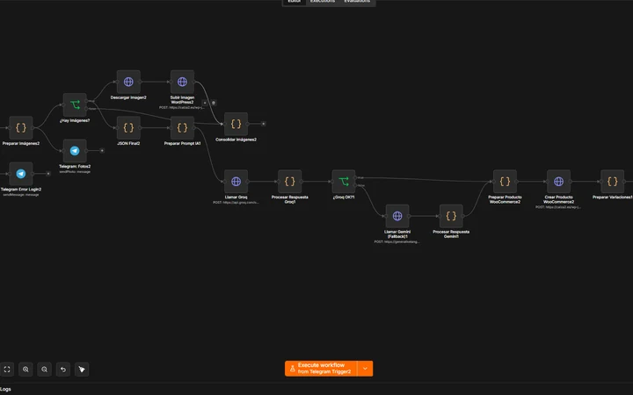
Task: Delete the connection via the trash icon
Action: click(x=214, y=103)
